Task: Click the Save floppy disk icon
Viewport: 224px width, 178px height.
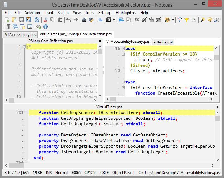Action: [x=21, y=20]
